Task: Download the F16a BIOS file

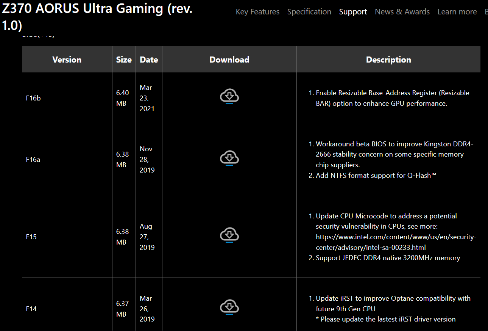Action: [x=229, y=158]
